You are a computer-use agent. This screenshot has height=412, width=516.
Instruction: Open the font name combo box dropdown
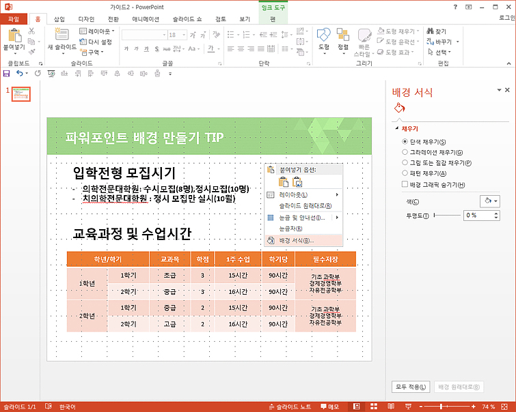tap(164, 35)
